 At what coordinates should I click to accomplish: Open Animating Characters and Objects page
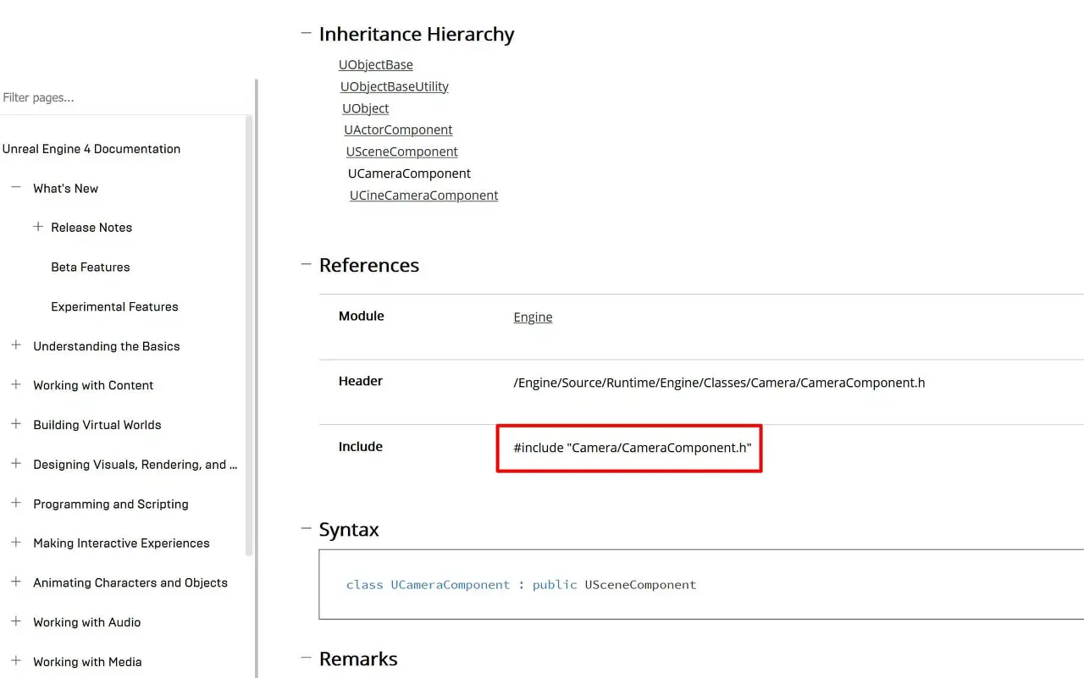tap(130, 582)
